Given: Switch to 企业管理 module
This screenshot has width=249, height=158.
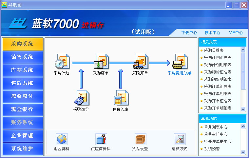Looking at the screenshot, I should [23, 136].
